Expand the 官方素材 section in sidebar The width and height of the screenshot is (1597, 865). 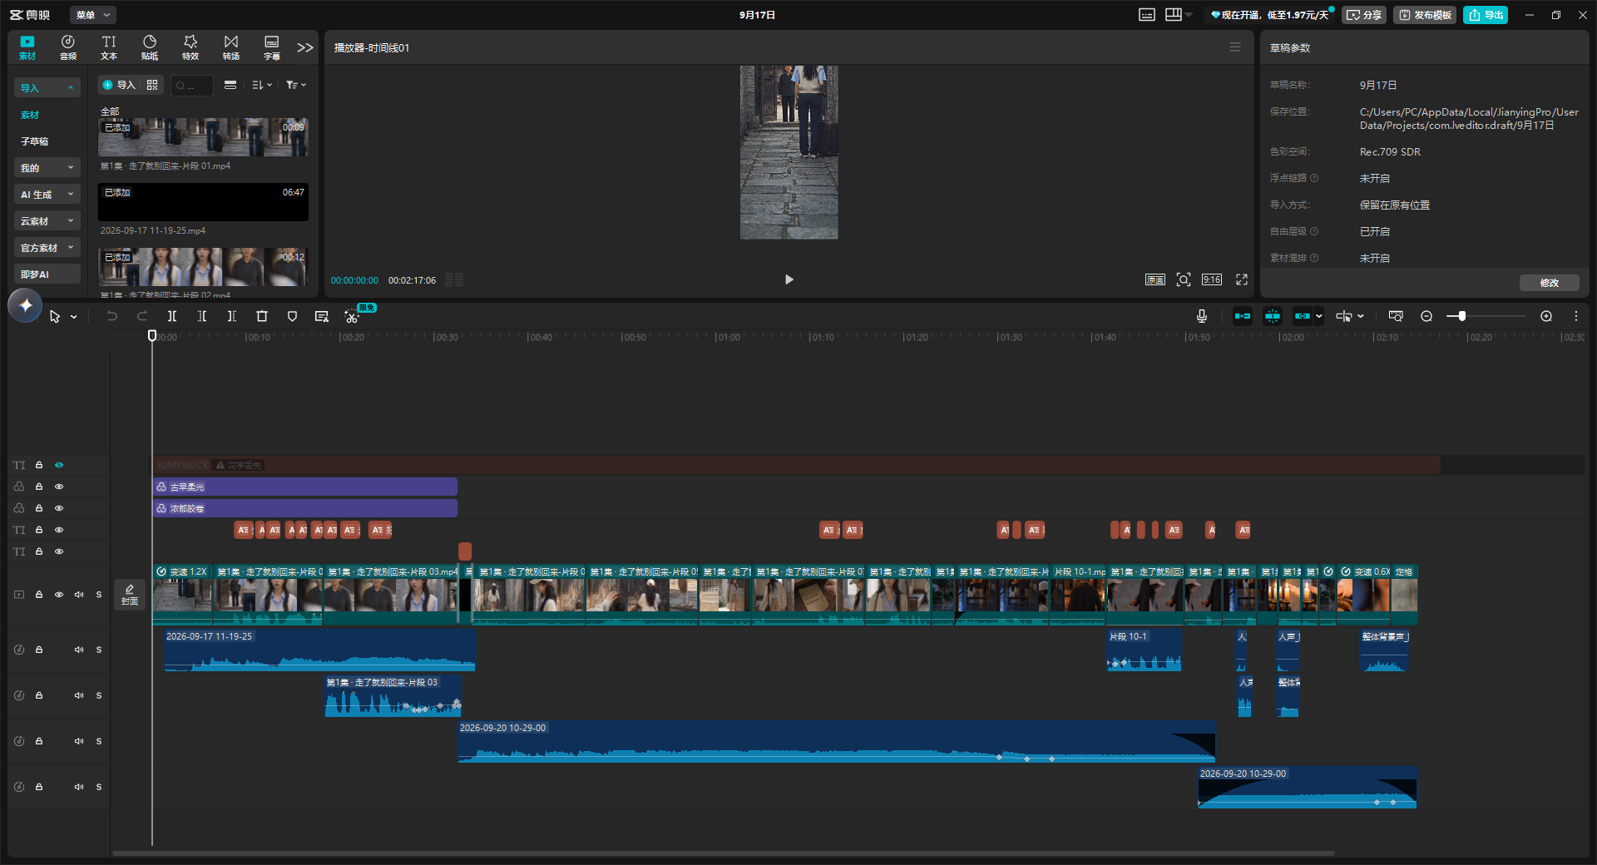(47, 248)
